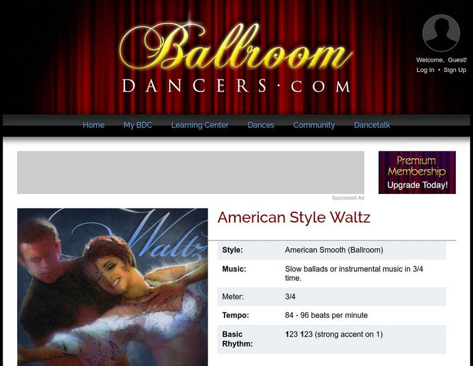This screenshot has height=366, width=473.
Task: Click the Premium Membership Upgrade Today banner
Action: tap(417, 173)
